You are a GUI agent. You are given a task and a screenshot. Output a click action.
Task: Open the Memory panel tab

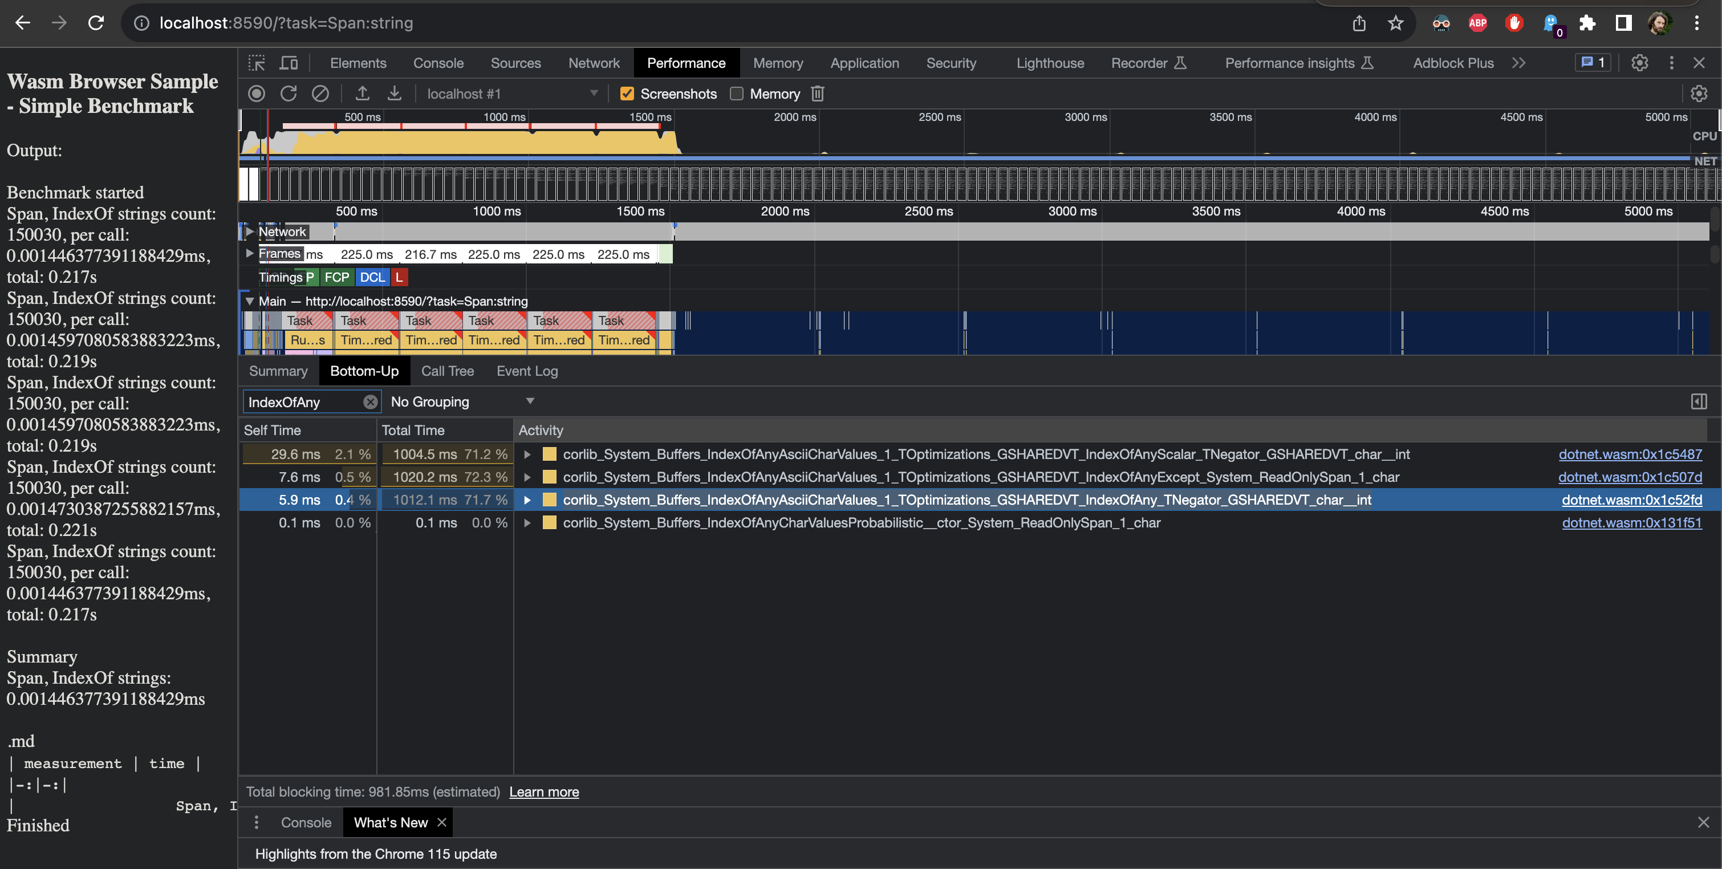777,63
